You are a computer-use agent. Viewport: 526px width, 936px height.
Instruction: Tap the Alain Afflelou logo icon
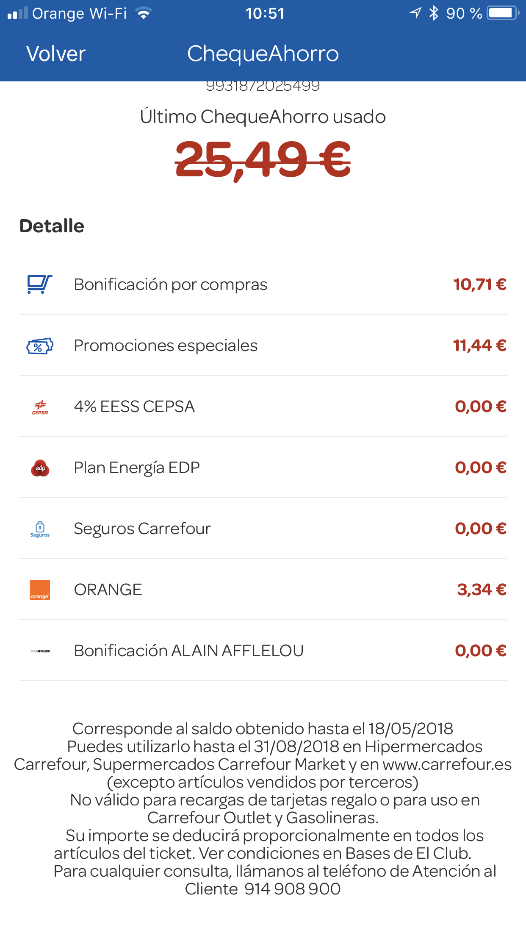40,651
